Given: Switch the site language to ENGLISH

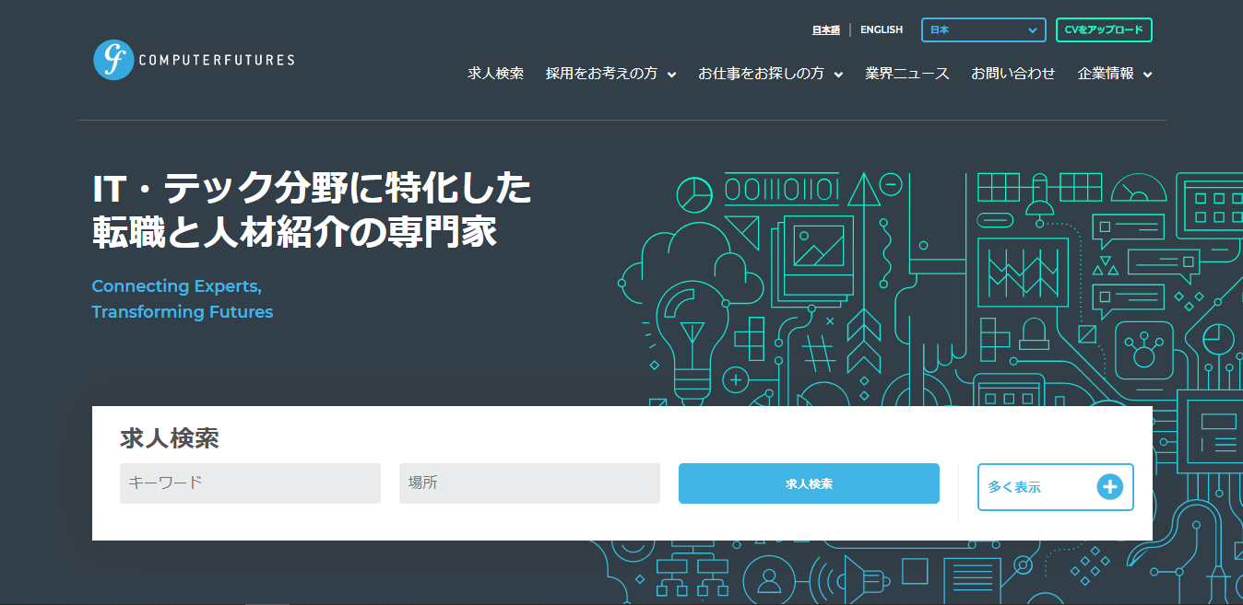Looking at the screenshot, I should (x=882, y=29).
